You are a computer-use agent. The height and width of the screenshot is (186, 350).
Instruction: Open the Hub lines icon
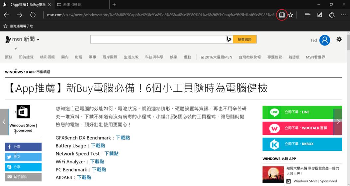(307, 15)
